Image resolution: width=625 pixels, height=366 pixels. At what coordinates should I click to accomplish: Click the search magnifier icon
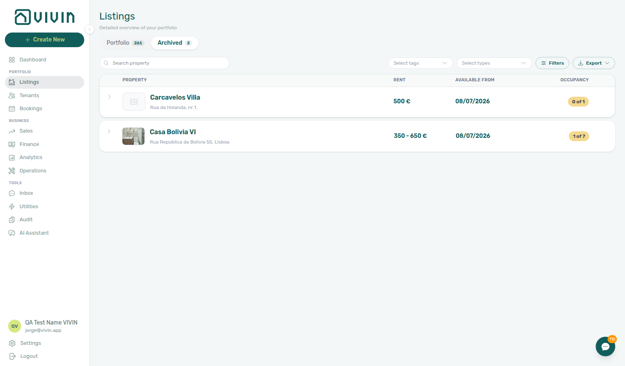(x=106, y=63)
